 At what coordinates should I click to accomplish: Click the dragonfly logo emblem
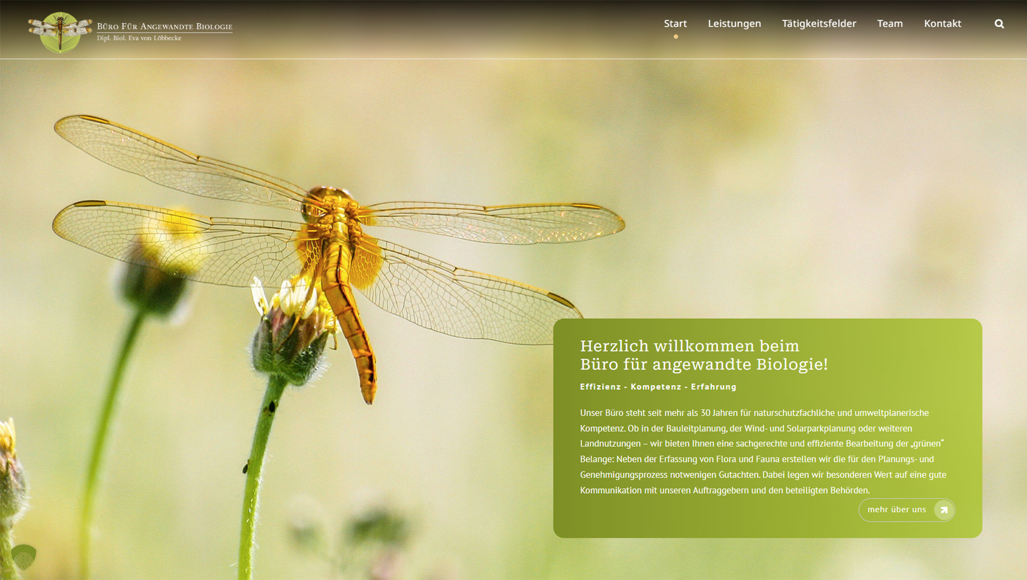pos(60,32)
